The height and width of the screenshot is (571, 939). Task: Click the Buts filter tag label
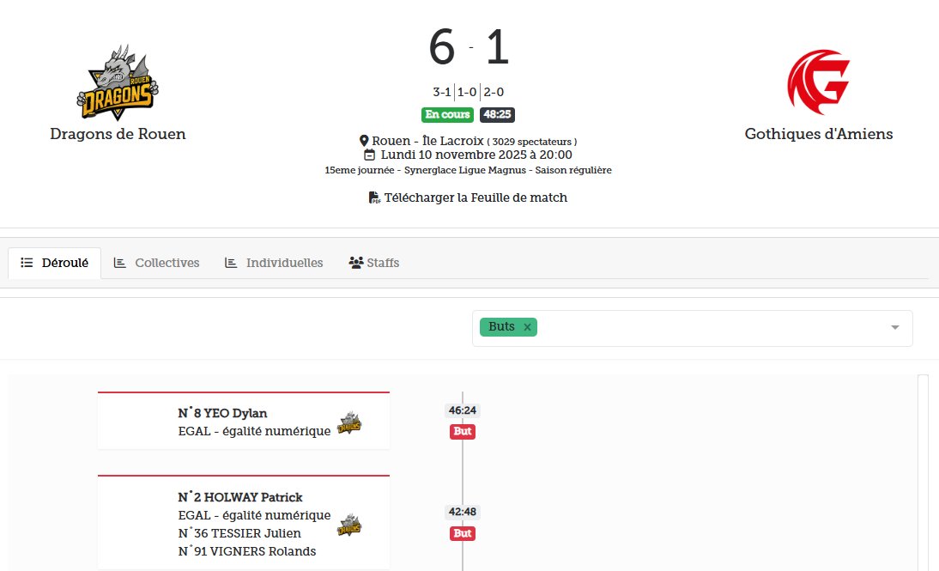tap(501, 326)
